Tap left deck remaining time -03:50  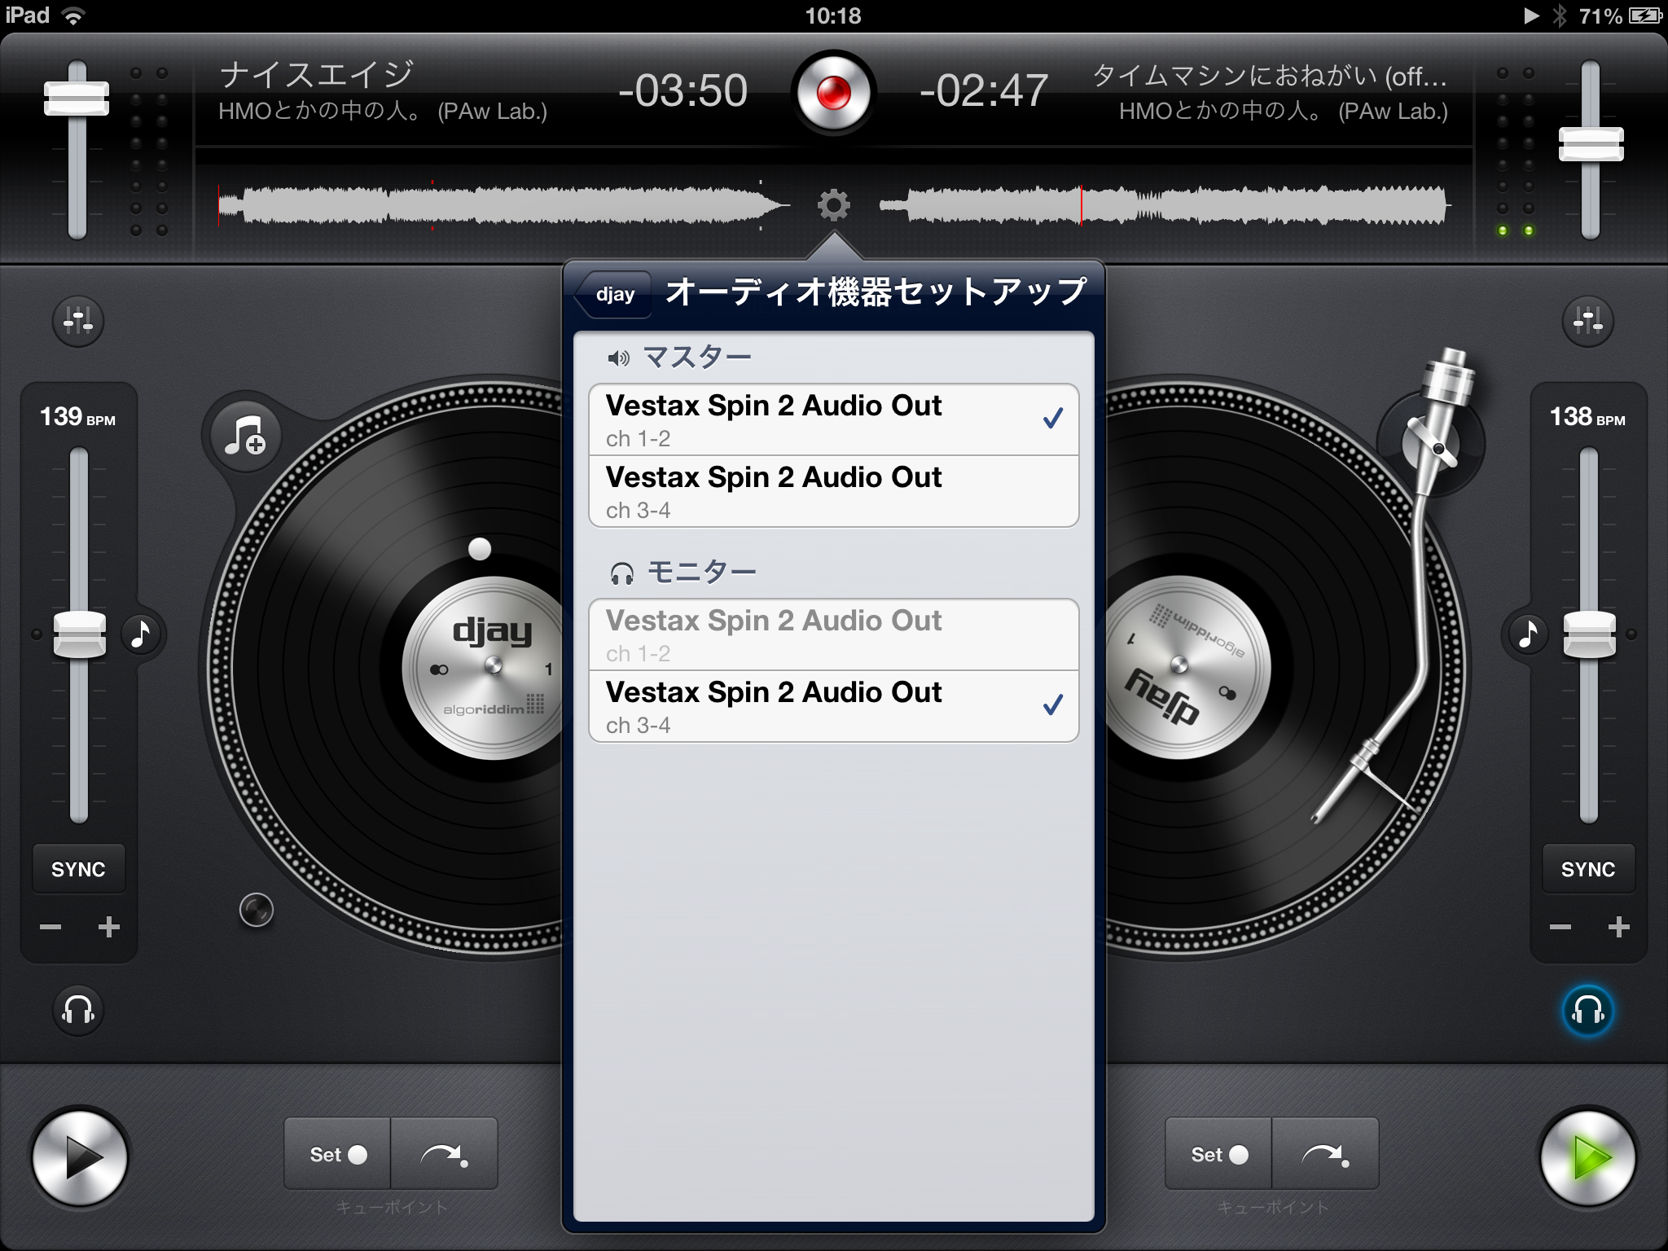coord(683,90)
